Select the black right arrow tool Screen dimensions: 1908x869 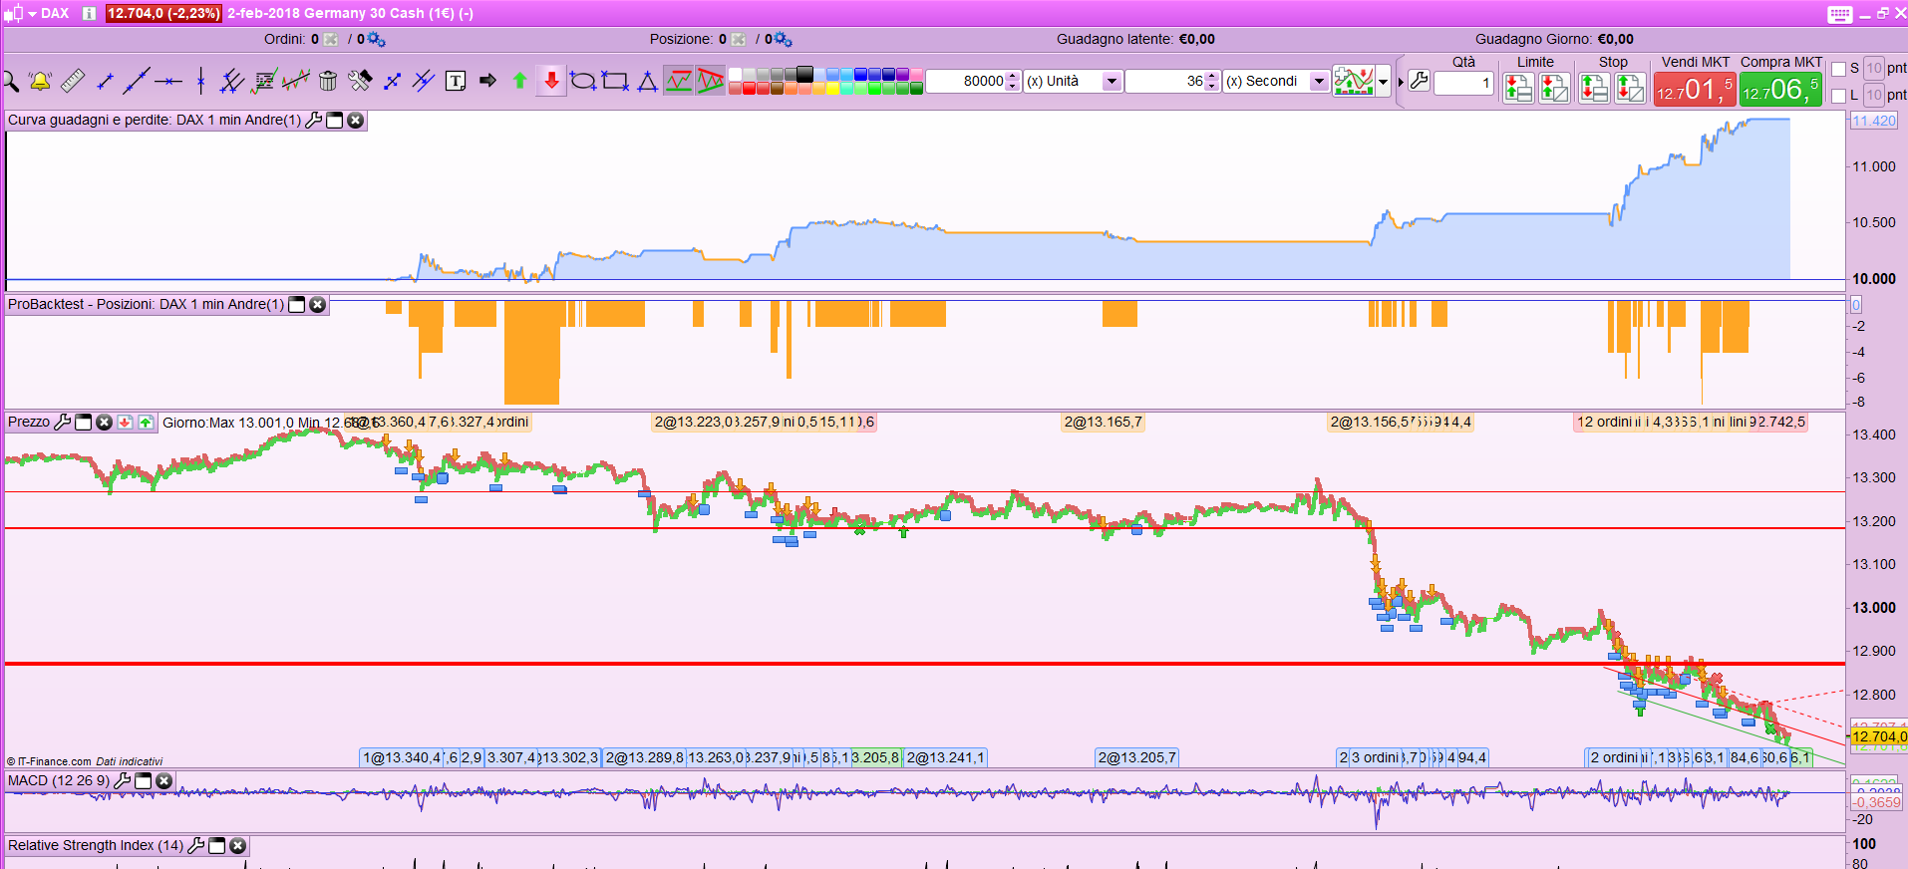(x=487, y=82)
